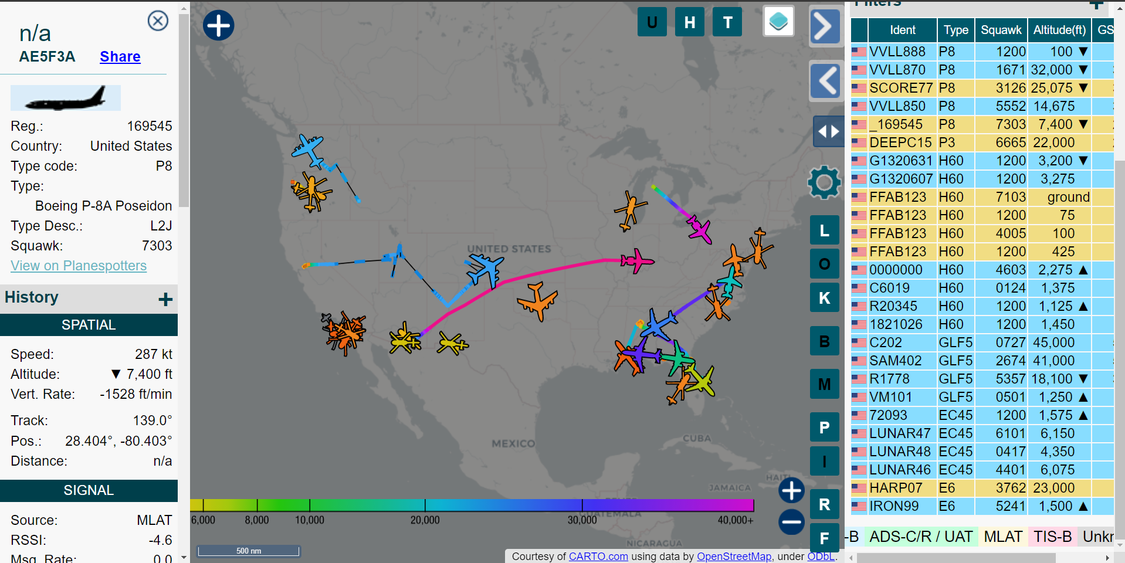Click the green aircraft icon over Georgia
The height and width of the screenshot is (563, 1125).
click(x=677, y=358)
